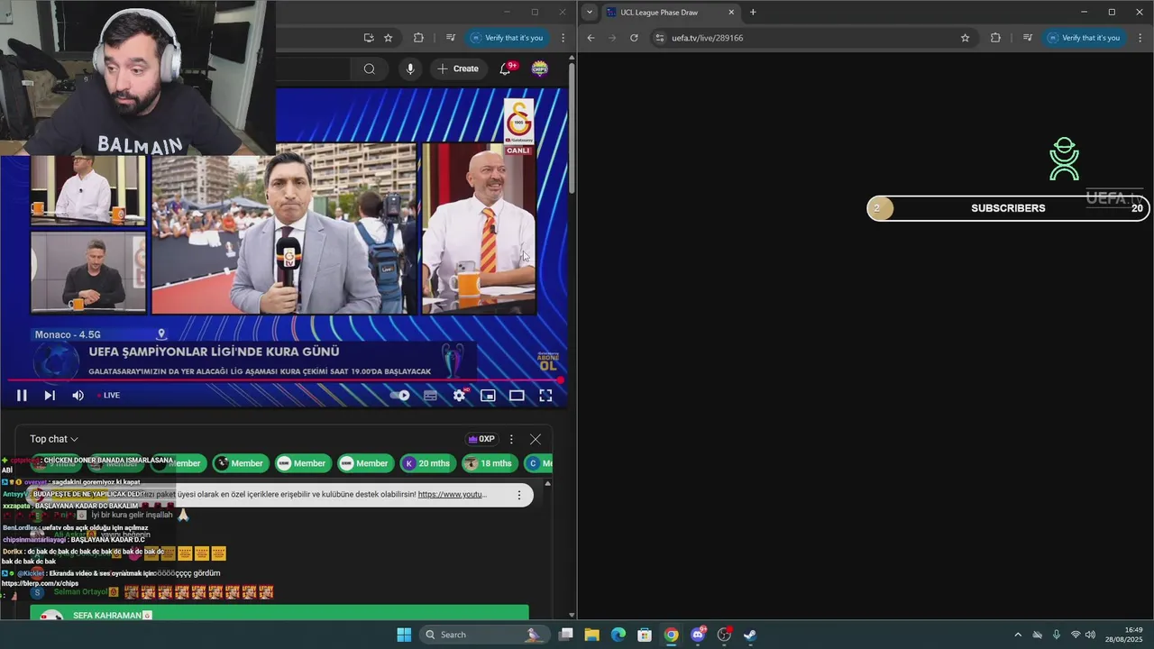Open pinned message options menu

(x=518, y=495)
